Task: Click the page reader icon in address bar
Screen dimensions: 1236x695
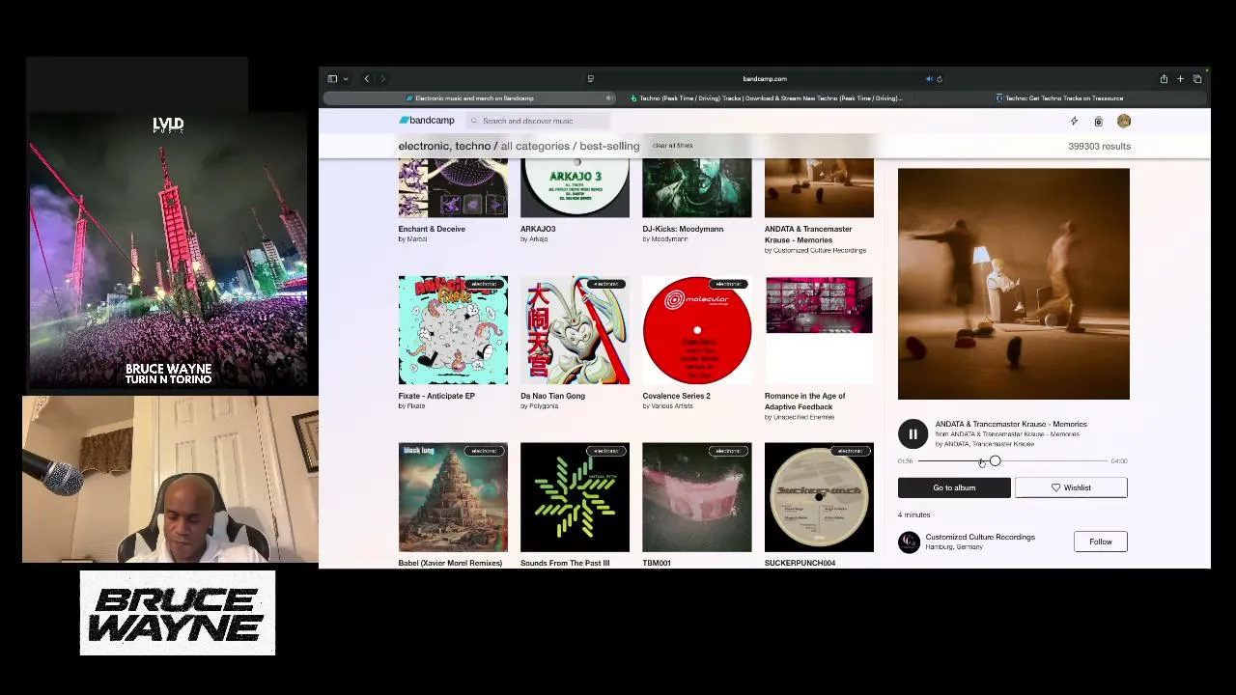Action: coord(590,79)
